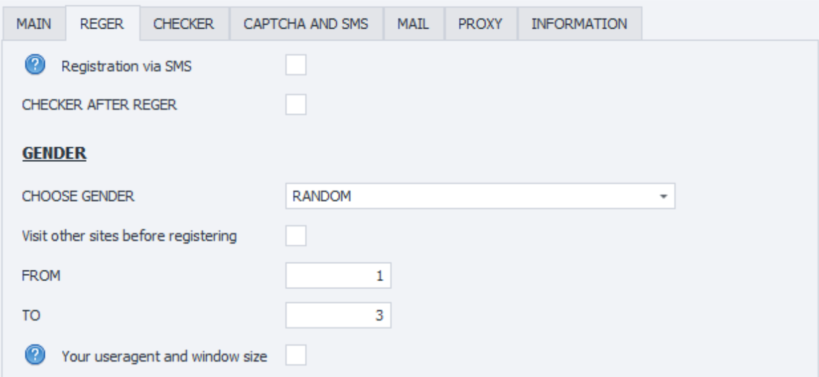
Task: Switch to the MAIN tab
Action: (x=35, y=24)
